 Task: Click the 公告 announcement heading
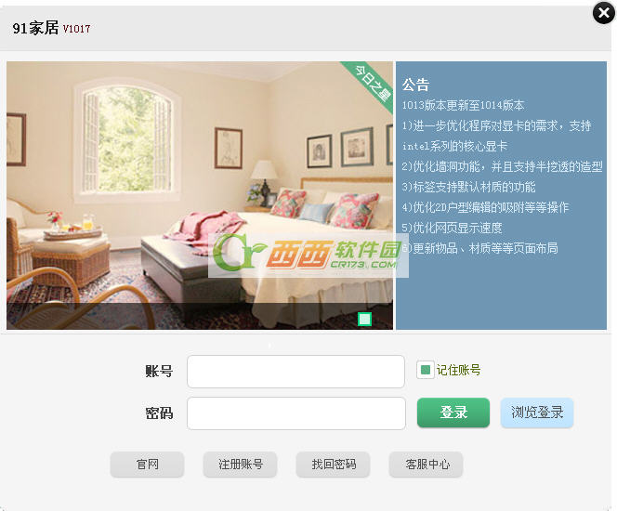(x=415, y=85)
